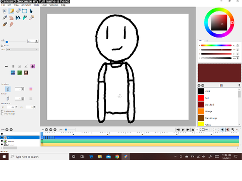This screenshot has width=242, height=181.
Task: Select the Hand pan tool
Action: click(x=11, y=18)
